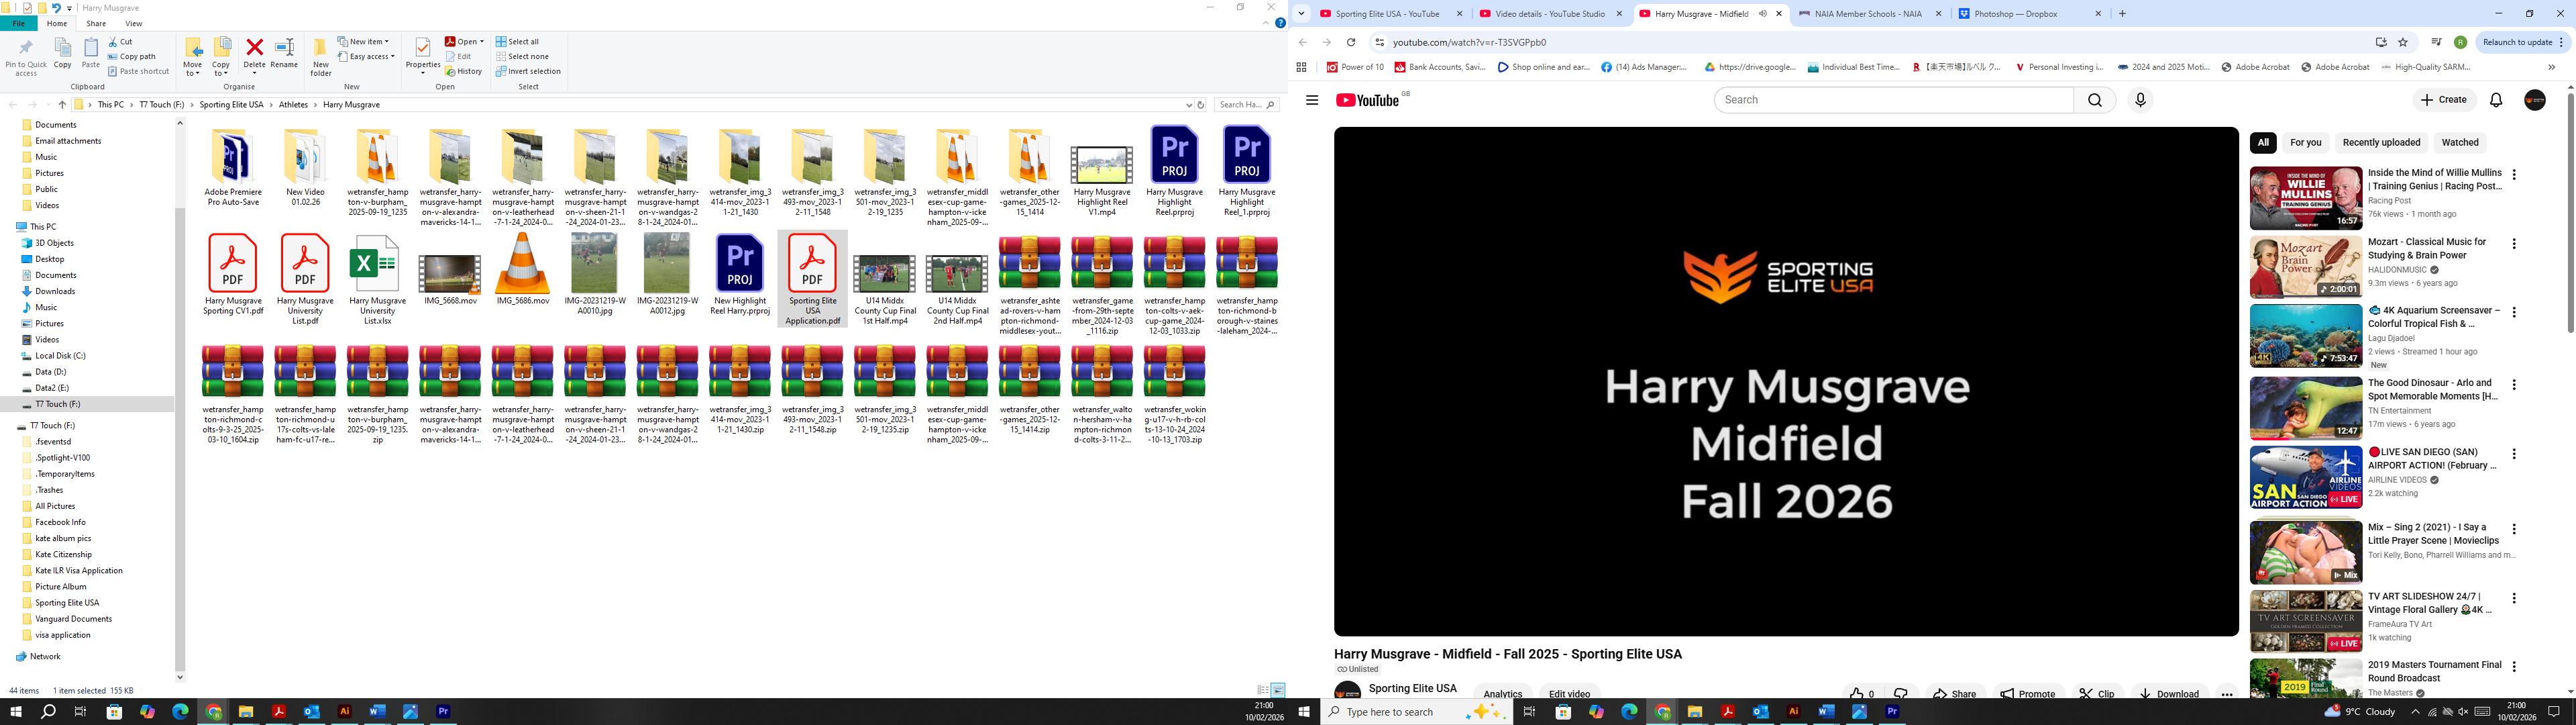Click the Explorer help question mark icon
This screenshot has height=725, width=2576.
(1280, 23)
